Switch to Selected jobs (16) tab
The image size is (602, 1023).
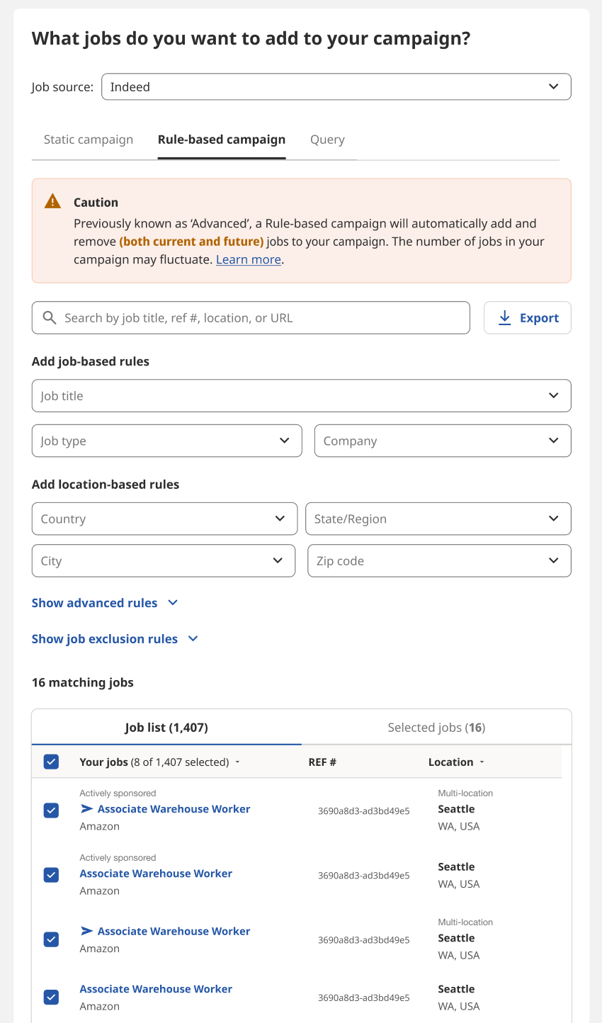click(x=436, y=728)
